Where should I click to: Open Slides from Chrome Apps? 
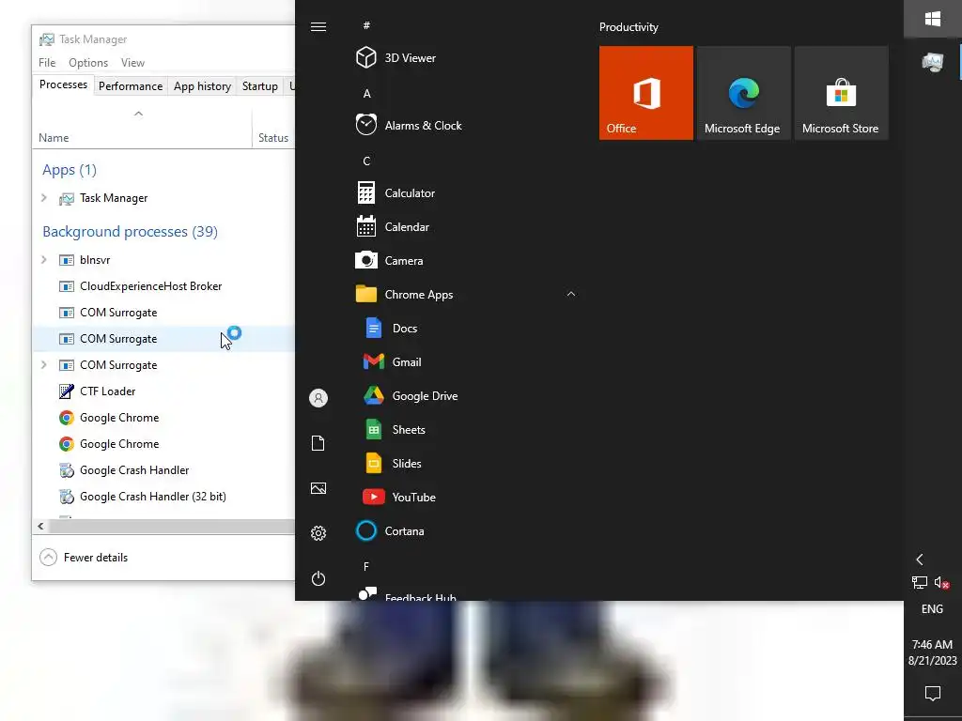point(466,463)
